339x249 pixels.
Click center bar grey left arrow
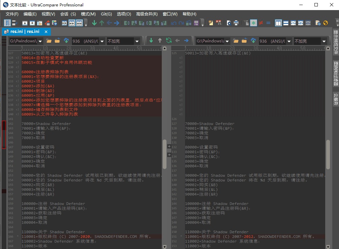pos(178,40)
